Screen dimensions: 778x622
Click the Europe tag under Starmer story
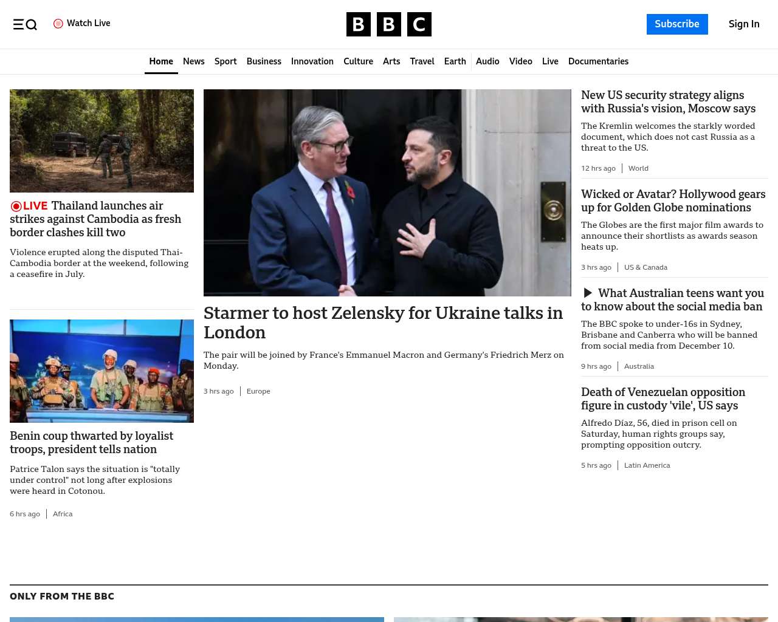click(258, 391)
